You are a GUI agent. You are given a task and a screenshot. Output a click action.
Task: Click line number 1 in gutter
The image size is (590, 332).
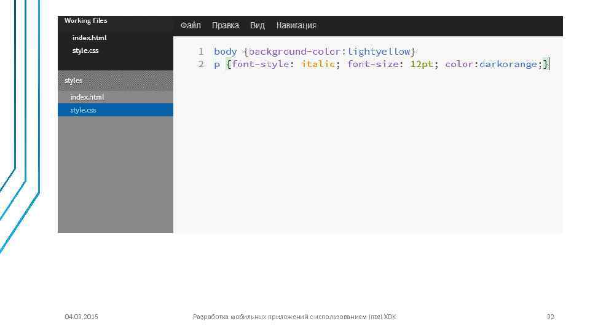(x=201, y=51)
